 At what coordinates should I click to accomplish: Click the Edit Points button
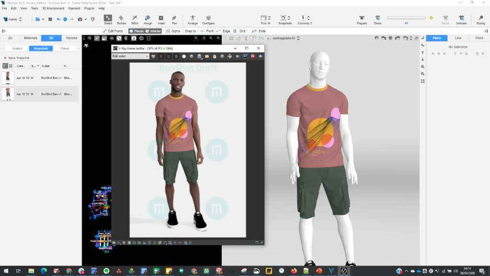(113, 31)
